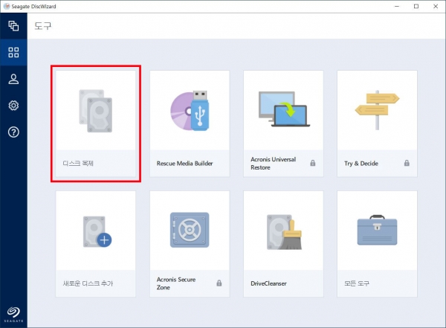Click the Seagate logo in sidebar
The image size is (446, 328).
tap(13, 314)
